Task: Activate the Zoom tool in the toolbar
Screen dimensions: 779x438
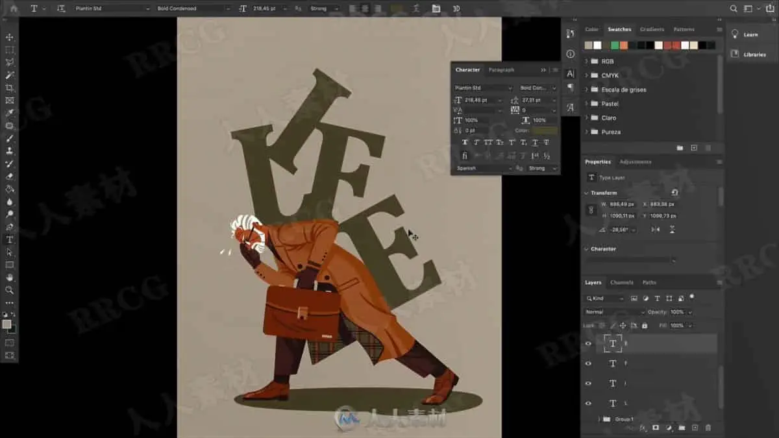Action: tap(10, 290)
